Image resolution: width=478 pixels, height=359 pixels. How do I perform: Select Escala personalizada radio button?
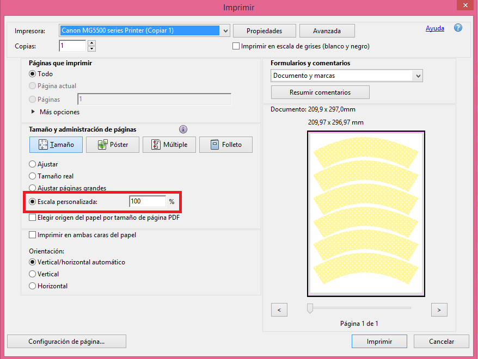click(32, 202)
